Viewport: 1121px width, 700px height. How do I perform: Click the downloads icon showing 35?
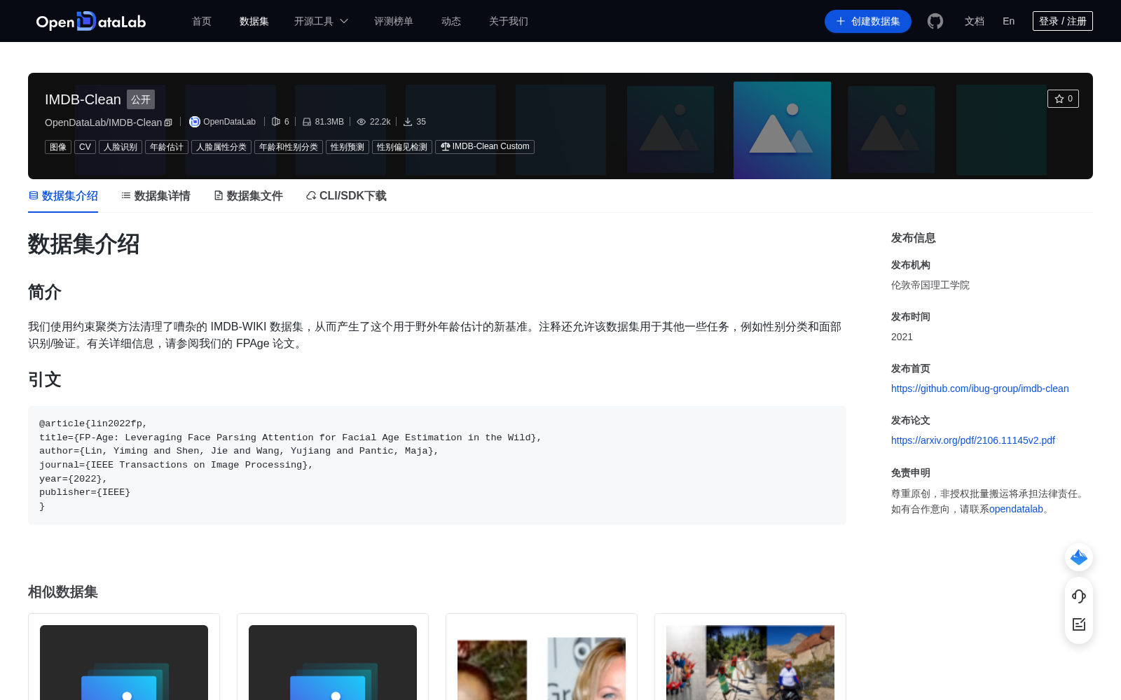(408, 122)
